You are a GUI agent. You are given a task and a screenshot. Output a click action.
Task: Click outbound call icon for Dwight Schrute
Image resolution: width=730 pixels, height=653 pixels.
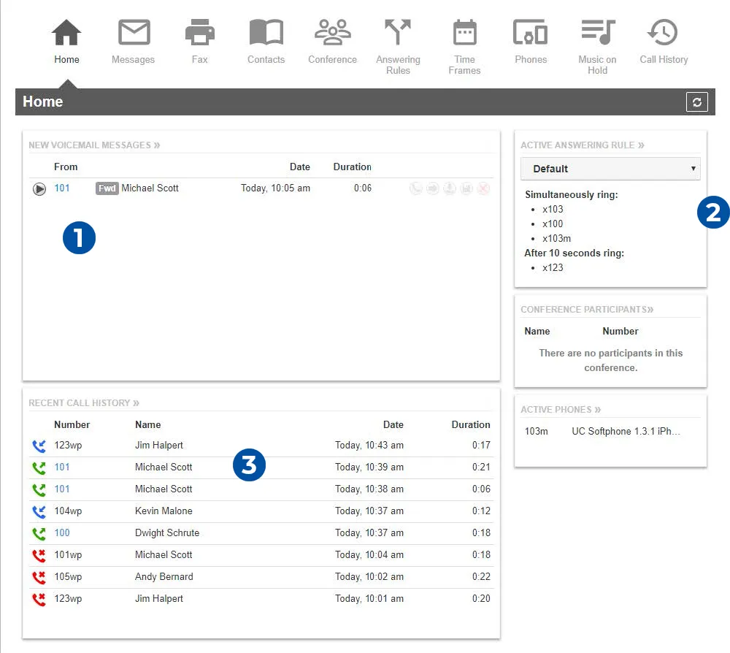pos(39,533)
